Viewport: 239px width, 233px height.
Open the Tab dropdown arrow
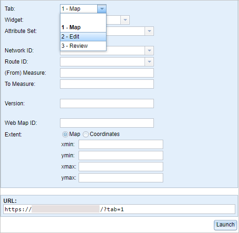(102, 9)
